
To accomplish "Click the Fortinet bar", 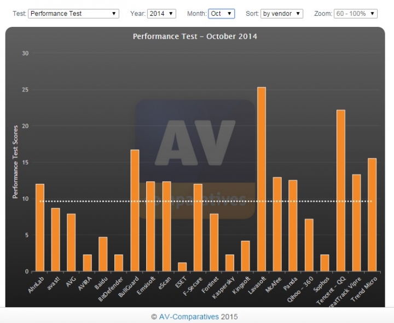I will pos(214,243).
